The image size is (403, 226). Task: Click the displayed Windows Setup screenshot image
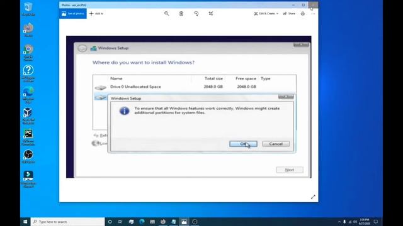pos(189,107)
